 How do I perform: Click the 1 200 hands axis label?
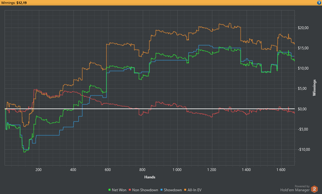(x=212, y=170)
